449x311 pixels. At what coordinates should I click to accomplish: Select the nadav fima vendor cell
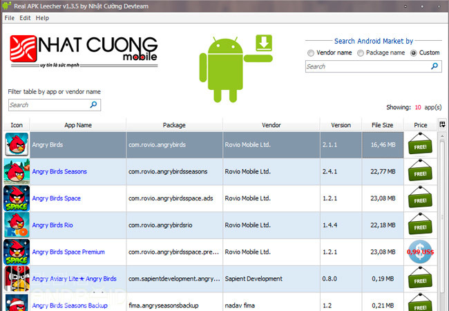pos(271,303)
